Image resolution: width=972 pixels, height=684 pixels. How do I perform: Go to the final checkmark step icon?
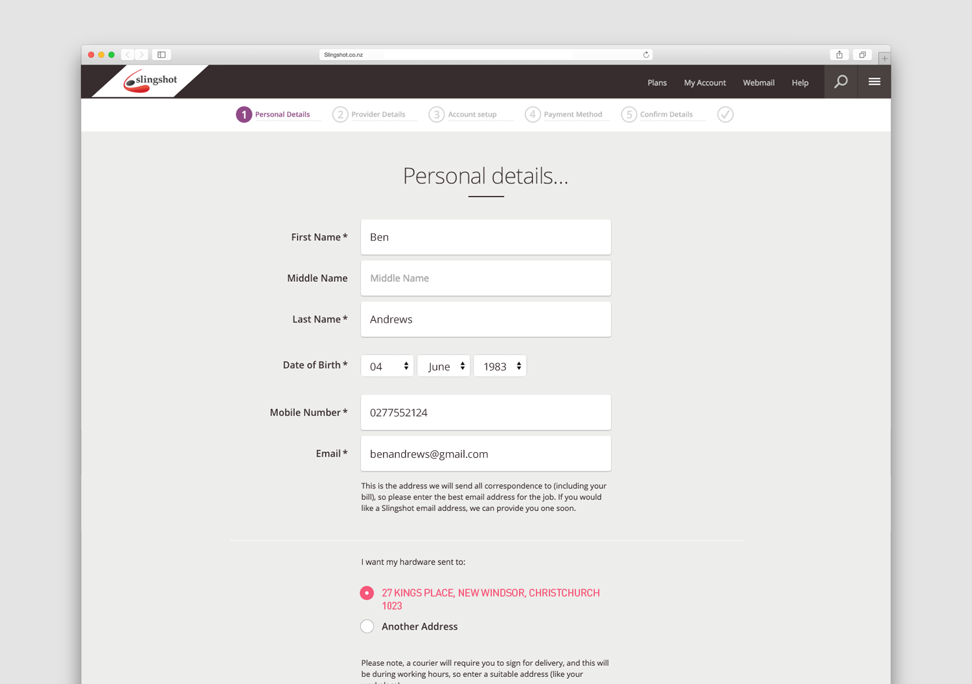pyautogui.click(x=725, y=115)
